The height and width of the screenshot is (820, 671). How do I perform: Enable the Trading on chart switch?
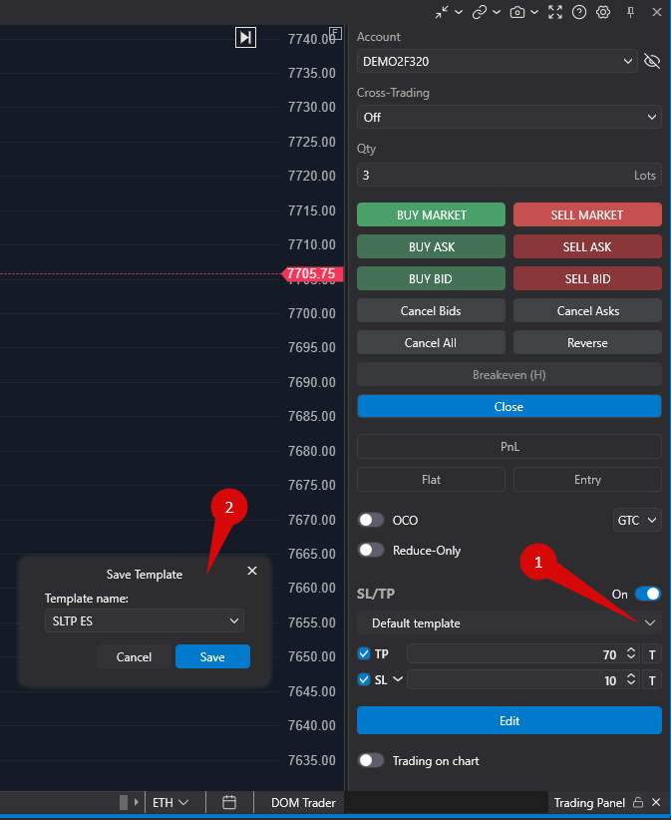[371, 760]
